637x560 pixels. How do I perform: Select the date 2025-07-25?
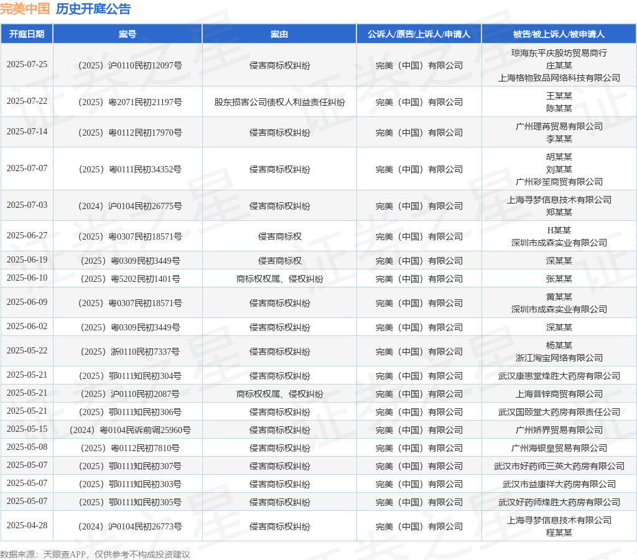pyautogui.click(x=27, y=65)
